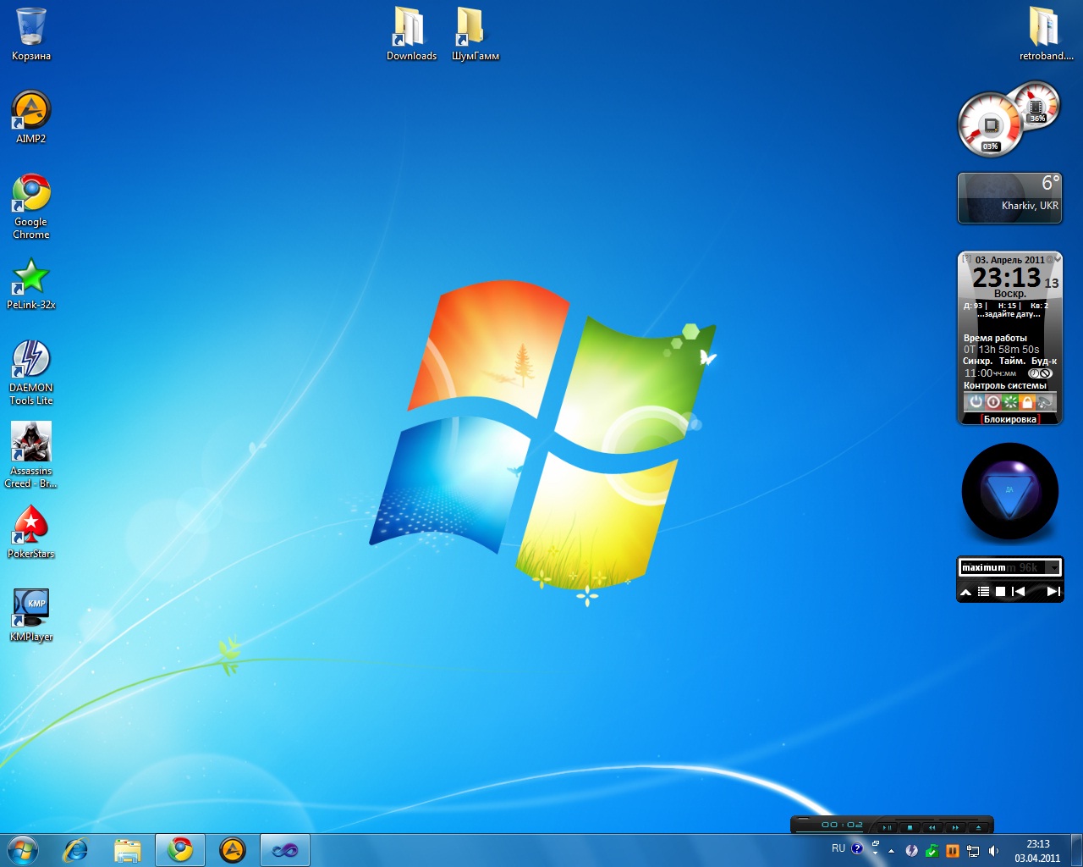
Task: Click the green checkmark tray icon
Action: pyautogui.click(x=932, y=851)
